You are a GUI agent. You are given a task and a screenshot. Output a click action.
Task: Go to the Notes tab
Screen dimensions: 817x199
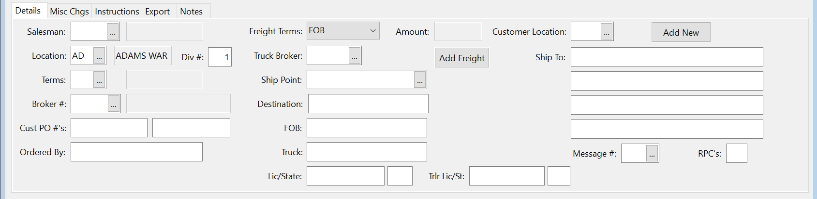pos(192,12)
